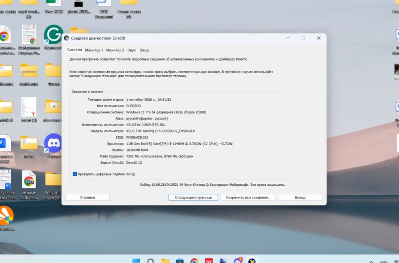This screenshot has height=263, width=399.
Task: Select the photo_2026 image file
Action: coord(79,6)
